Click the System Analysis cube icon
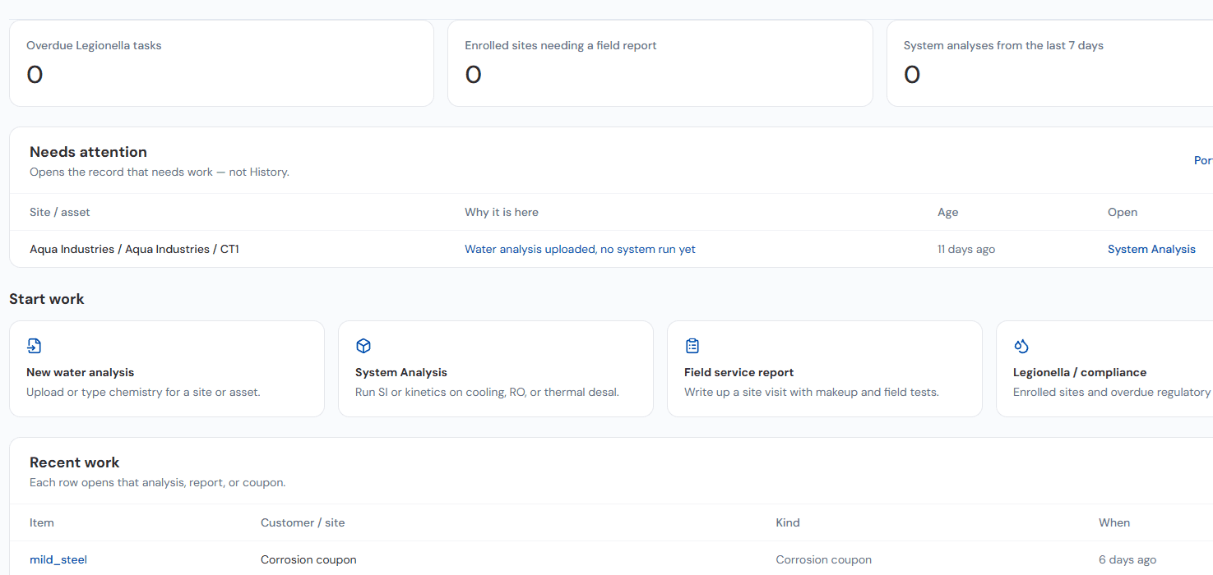The image size is (1213, 575). point(363,346)
